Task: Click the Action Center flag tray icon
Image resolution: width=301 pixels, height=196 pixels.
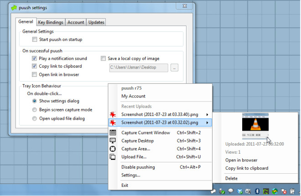Action: [x=284, y=191]
